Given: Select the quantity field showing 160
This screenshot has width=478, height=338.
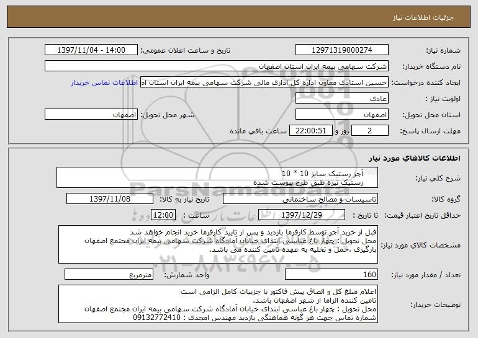Looking at the screenshot, I should [x=331, y=275].
